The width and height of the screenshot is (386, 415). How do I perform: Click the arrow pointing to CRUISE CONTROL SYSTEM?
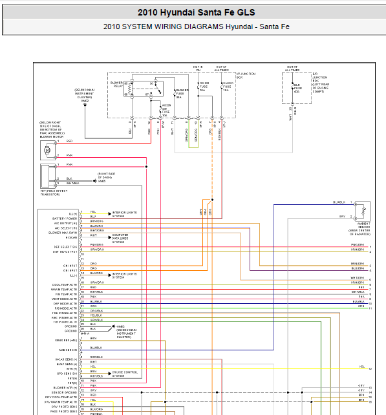click(x=110, y=373)
